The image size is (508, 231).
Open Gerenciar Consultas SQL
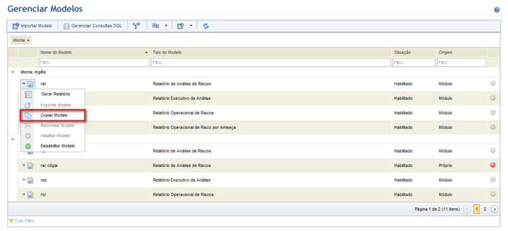click(92, 26)
